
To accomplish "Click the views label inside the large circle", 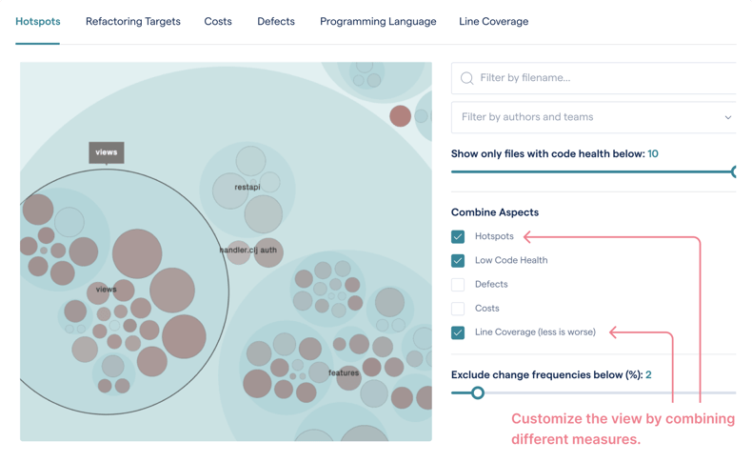I will coord(106,290).
